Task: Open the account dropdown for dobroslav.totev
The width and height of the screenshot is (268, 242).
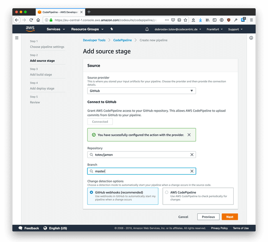Action: (x=178, y=29)
